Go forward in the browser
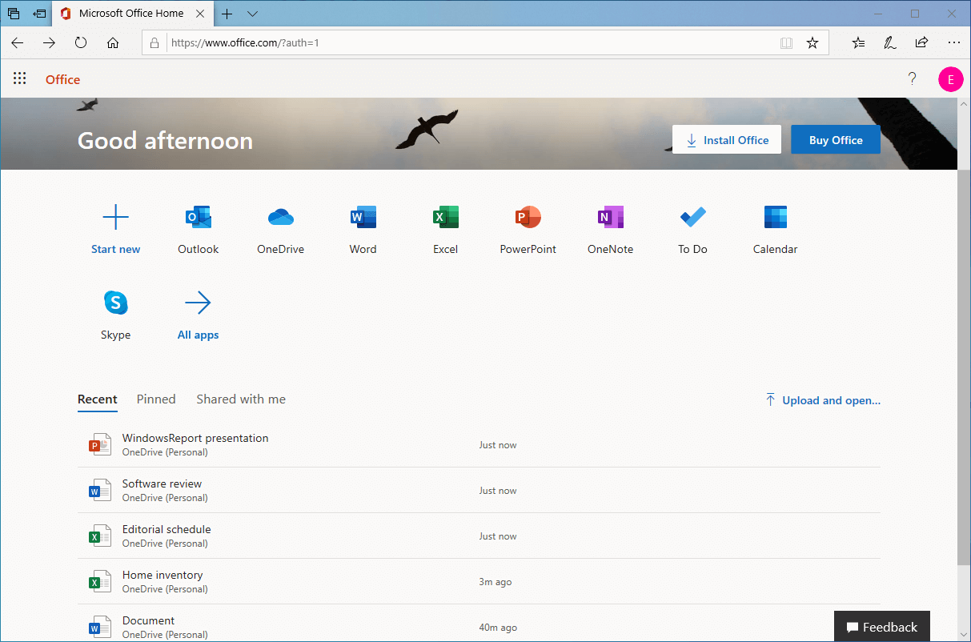The height and width of the screenshot is (642, 971). coord(49,42)
